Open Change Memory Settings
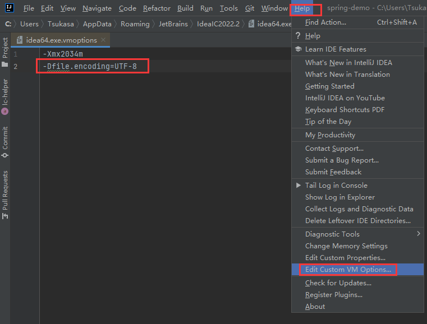 [357, 246]
